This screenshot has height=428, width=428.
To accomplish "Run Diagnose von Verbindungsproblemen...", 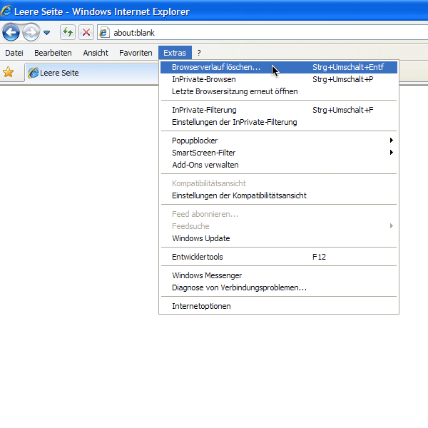I will (x=279, y=287).
